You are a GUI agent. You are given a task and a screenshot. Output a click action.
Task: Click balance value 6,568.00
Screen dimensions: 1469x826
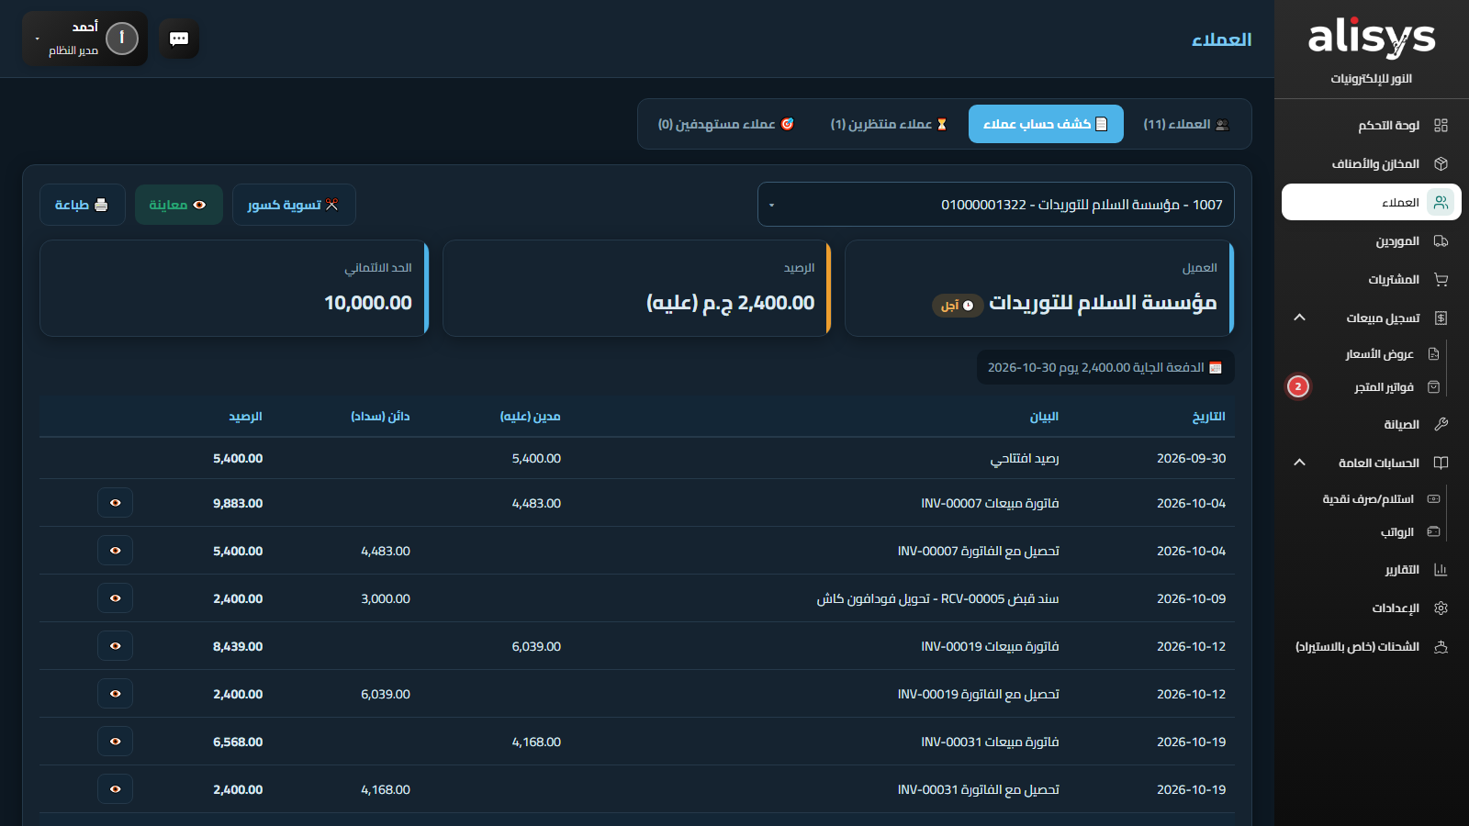238,742
